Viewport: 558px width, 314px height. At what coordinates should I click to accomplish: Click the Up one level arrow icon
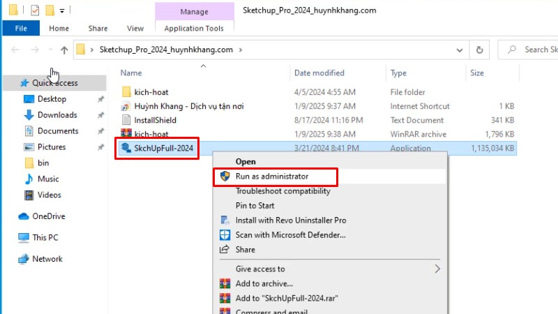pos(64,50)
